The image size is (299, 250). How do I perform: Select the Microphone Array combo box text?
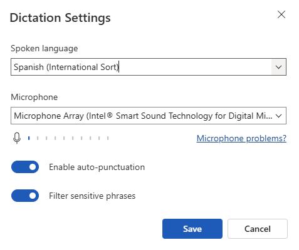[x=143, y=116]
